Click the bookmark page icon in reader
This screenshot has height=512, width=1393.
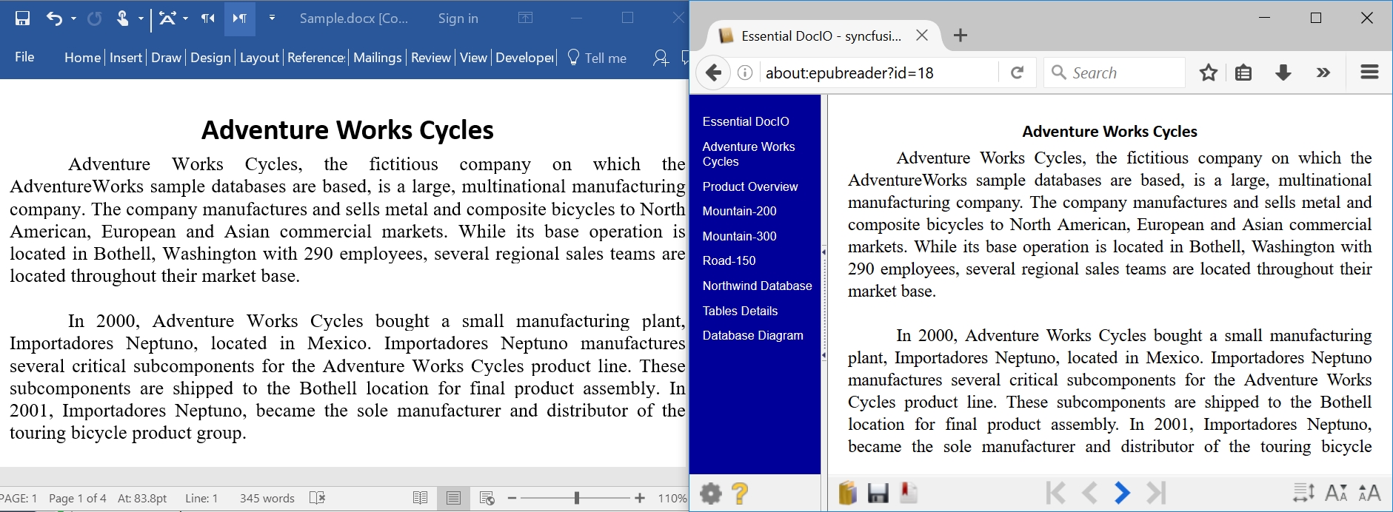(x=909, y=493)
